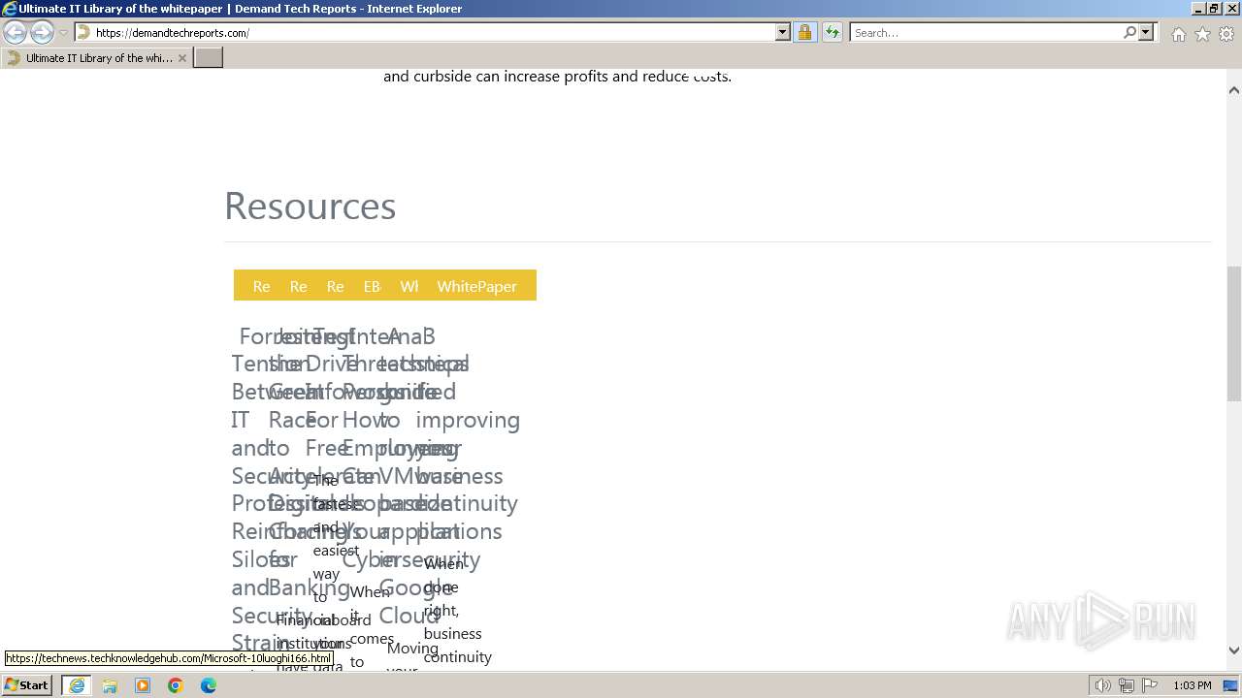Open the Home page icon
The image size is (1242, 698).
click(x=1178, y=34)
